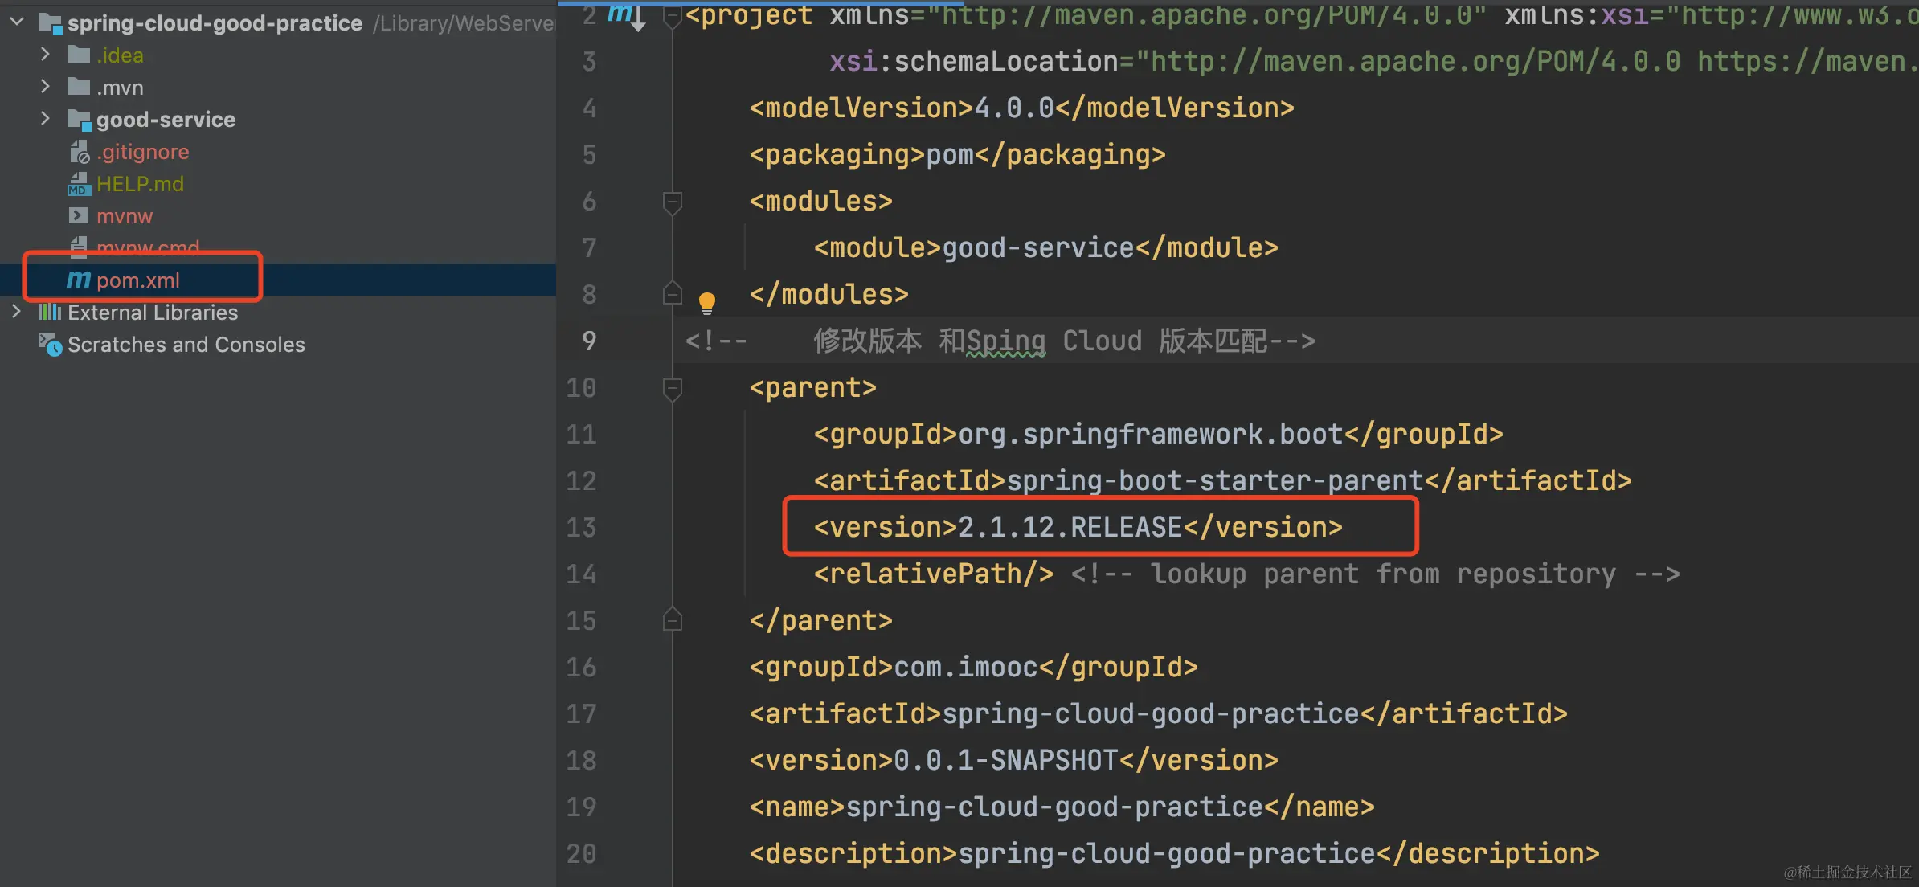Click the yellow lightbulb intention icon
This screenshot has height=887, width=1919.
[706, 303]
